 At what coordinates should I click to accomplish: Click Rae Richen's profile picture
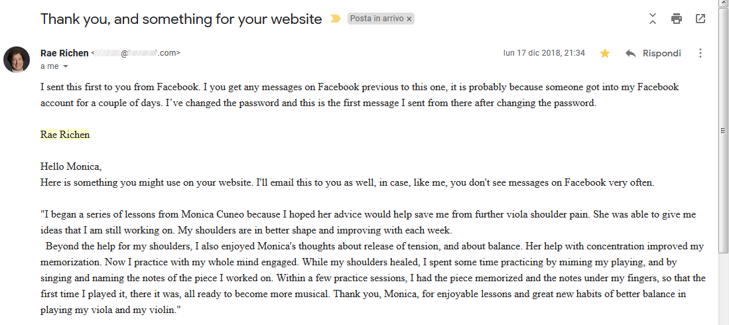17,60
